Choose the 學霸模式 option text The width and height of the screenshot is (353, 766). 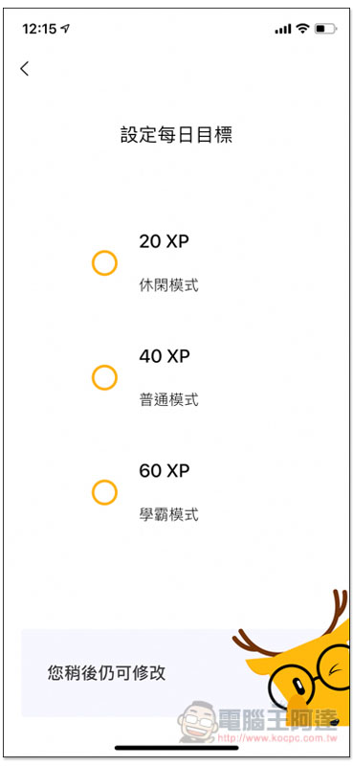point(169,514)
